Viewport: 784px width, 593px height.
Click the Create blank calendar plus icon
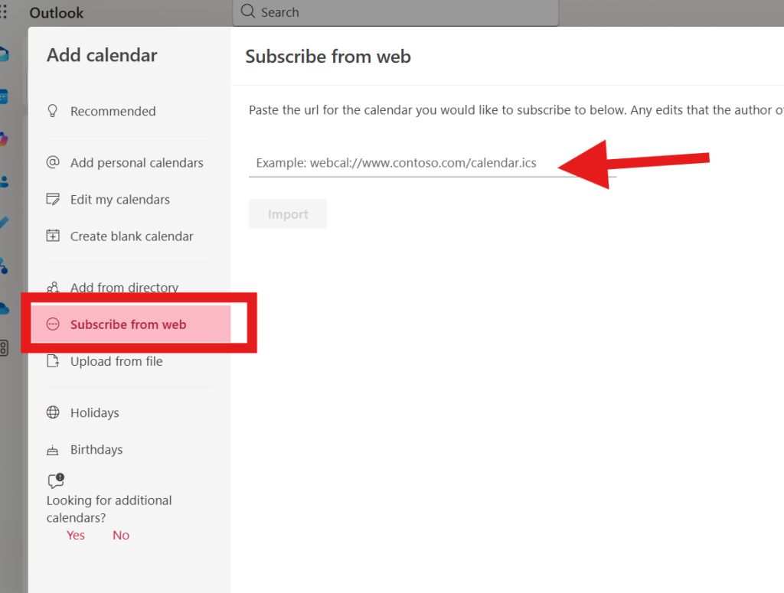[x=53, y=236]
